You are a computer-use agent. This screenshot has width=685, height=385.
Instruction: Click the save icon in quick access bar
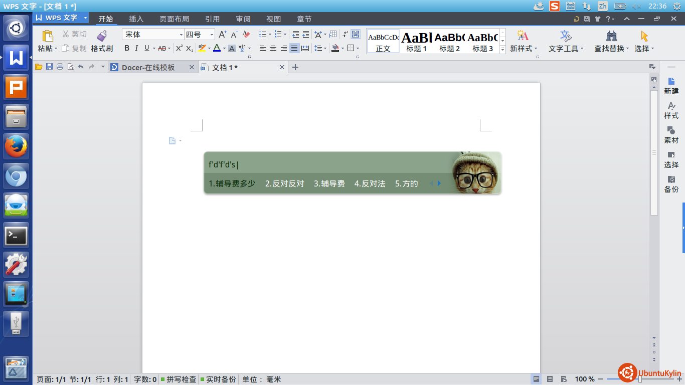click(49, 67)
